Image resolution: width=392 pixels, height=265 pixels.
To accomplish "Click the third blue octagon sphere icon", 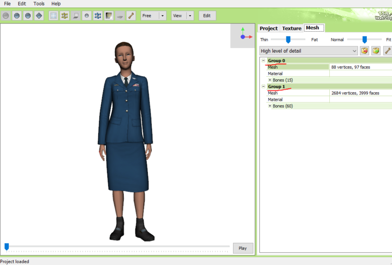I will (x=28, y=16).
